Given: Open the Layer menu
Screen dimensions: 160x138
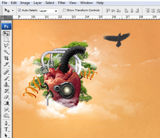Looking at the screenshot, I should tap(38, 3).
